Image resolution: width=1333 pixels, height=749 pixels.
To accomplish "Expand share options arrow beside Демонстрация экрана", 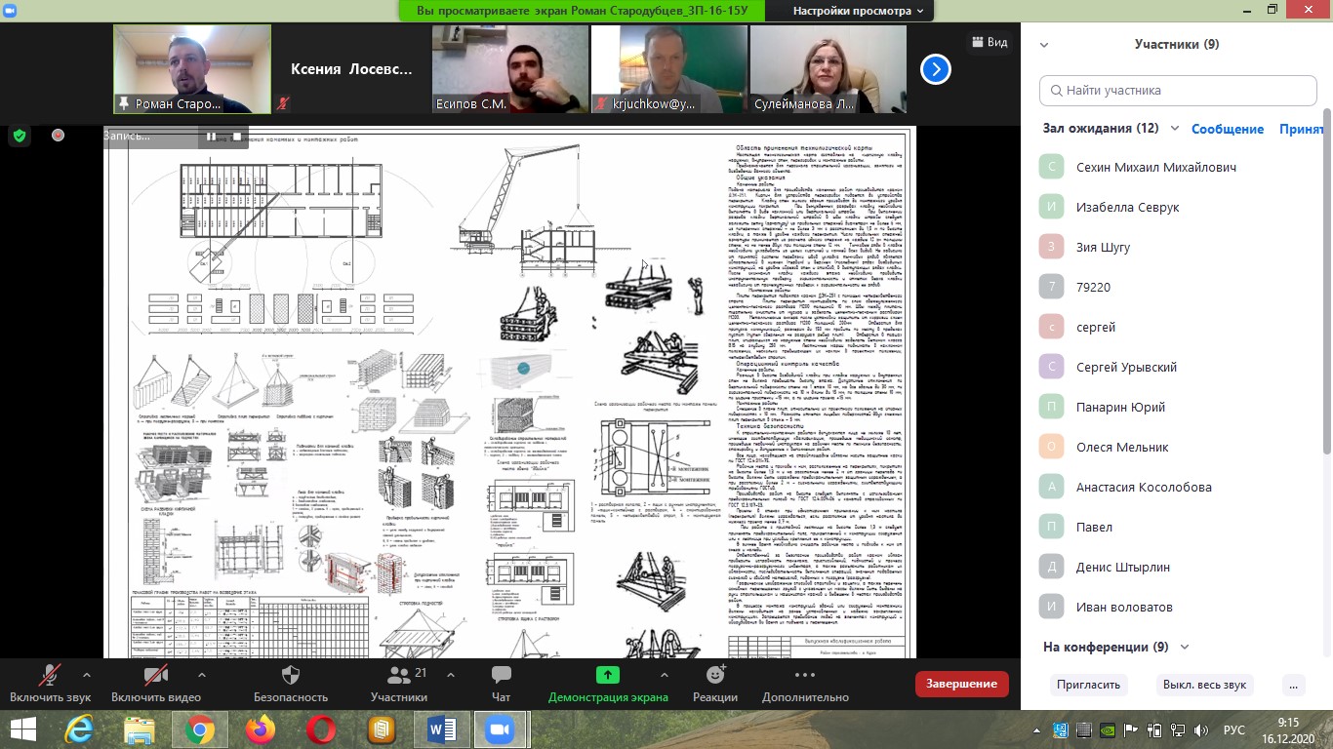I will pos(665,674).
